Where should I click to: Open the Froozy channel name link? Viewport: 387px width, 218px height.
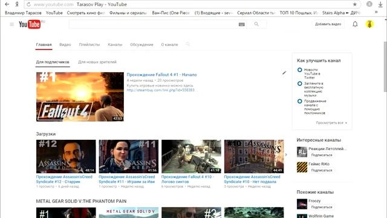coord(314,201)
